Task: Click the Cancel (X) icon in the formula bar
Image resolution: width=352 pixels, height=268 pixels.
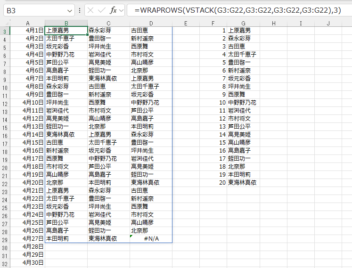Action: click(x=90, y=10)
